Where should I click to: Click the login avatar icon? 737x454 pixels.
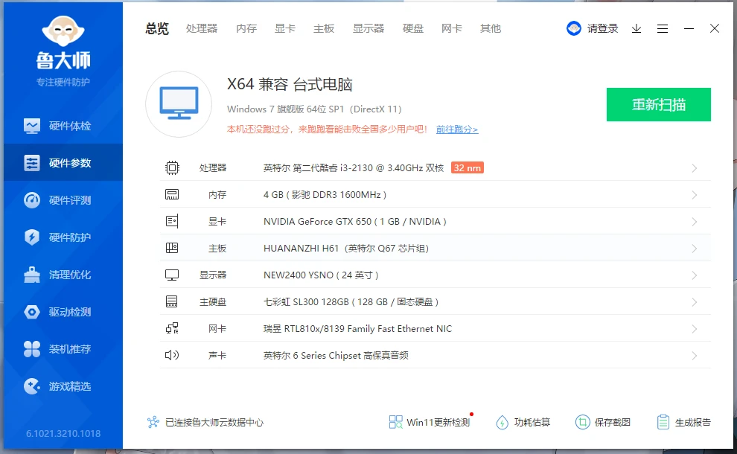coord(574,29)
